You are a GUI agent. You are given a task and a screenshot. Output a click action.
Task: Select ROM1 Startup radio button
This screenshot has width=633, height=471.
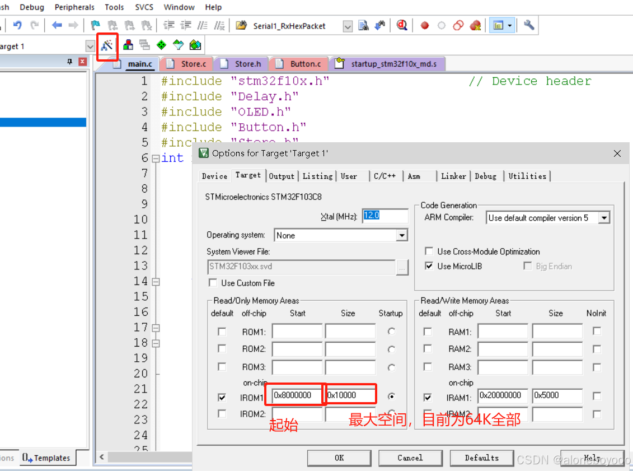click(391, 331)
